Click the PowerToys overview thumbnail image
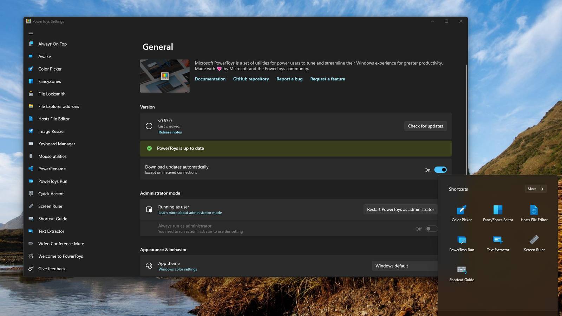Screen dimensions: 562x316 pos(165,76)
